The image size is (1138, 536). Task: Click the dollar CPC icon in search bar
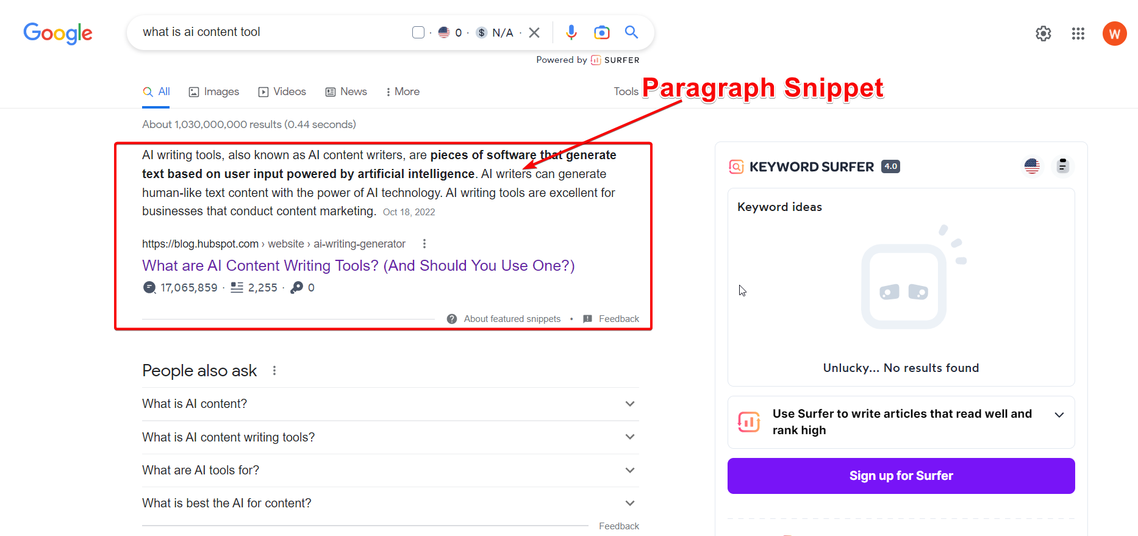pyautogui.click(x=482, y=32)
